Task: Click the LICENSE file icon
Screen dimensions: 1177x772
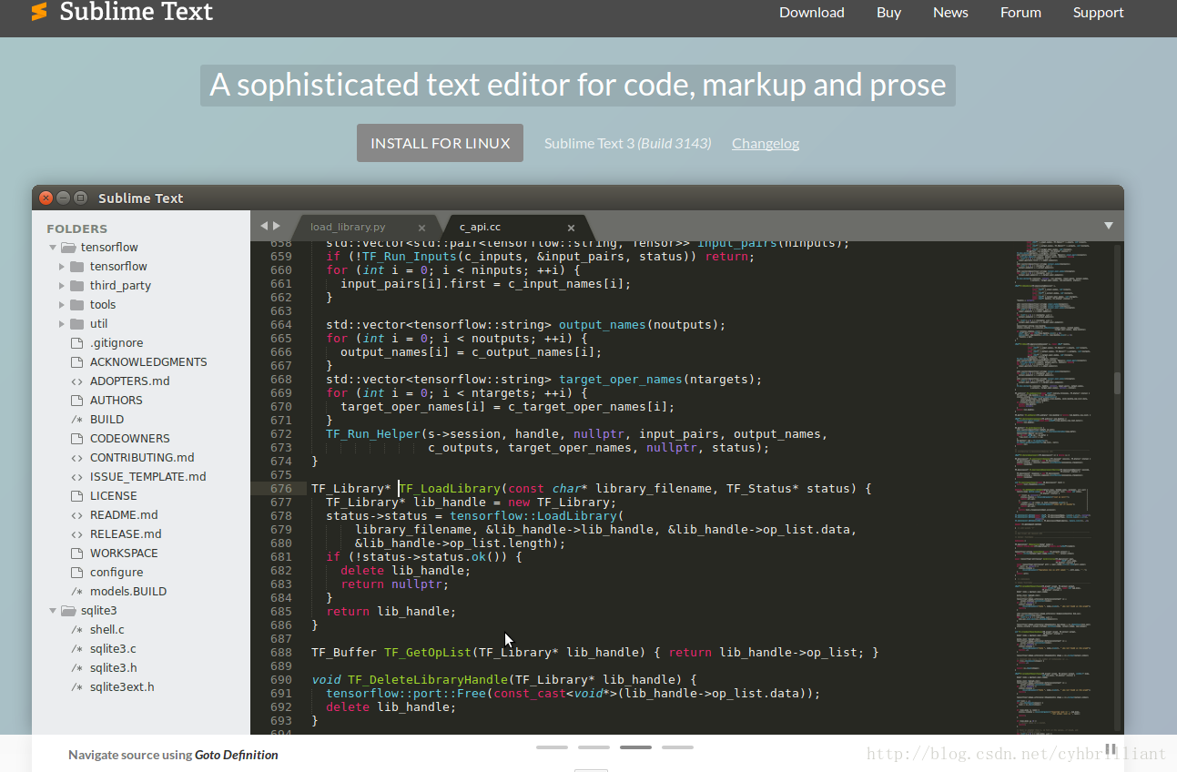Action: [x=76, y=496]
